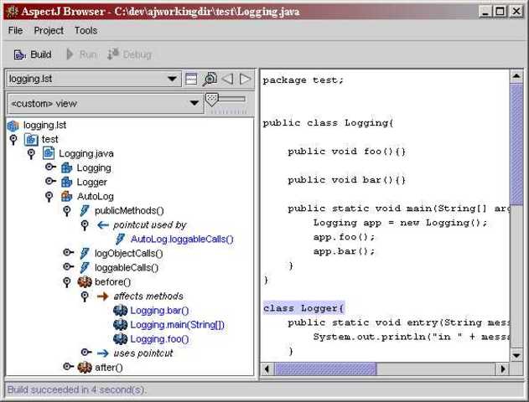Expand the logObjectCalls() node
Viewport: 529px width, 402px height.
pyautogui.click(x=69, y=252)
